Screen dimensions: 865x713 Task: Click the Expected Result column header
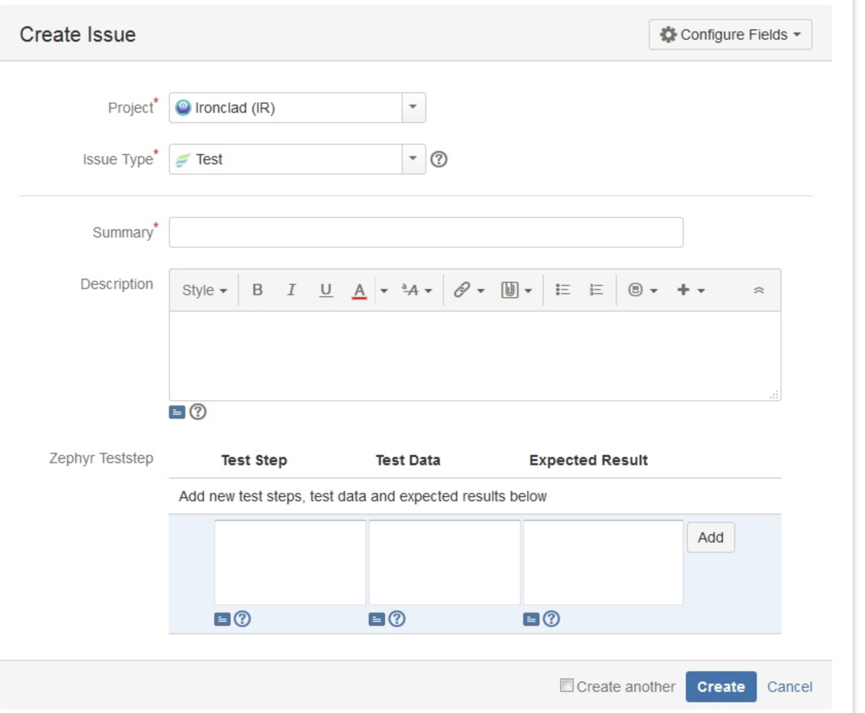pyautogui.click(x=589, y=460)
